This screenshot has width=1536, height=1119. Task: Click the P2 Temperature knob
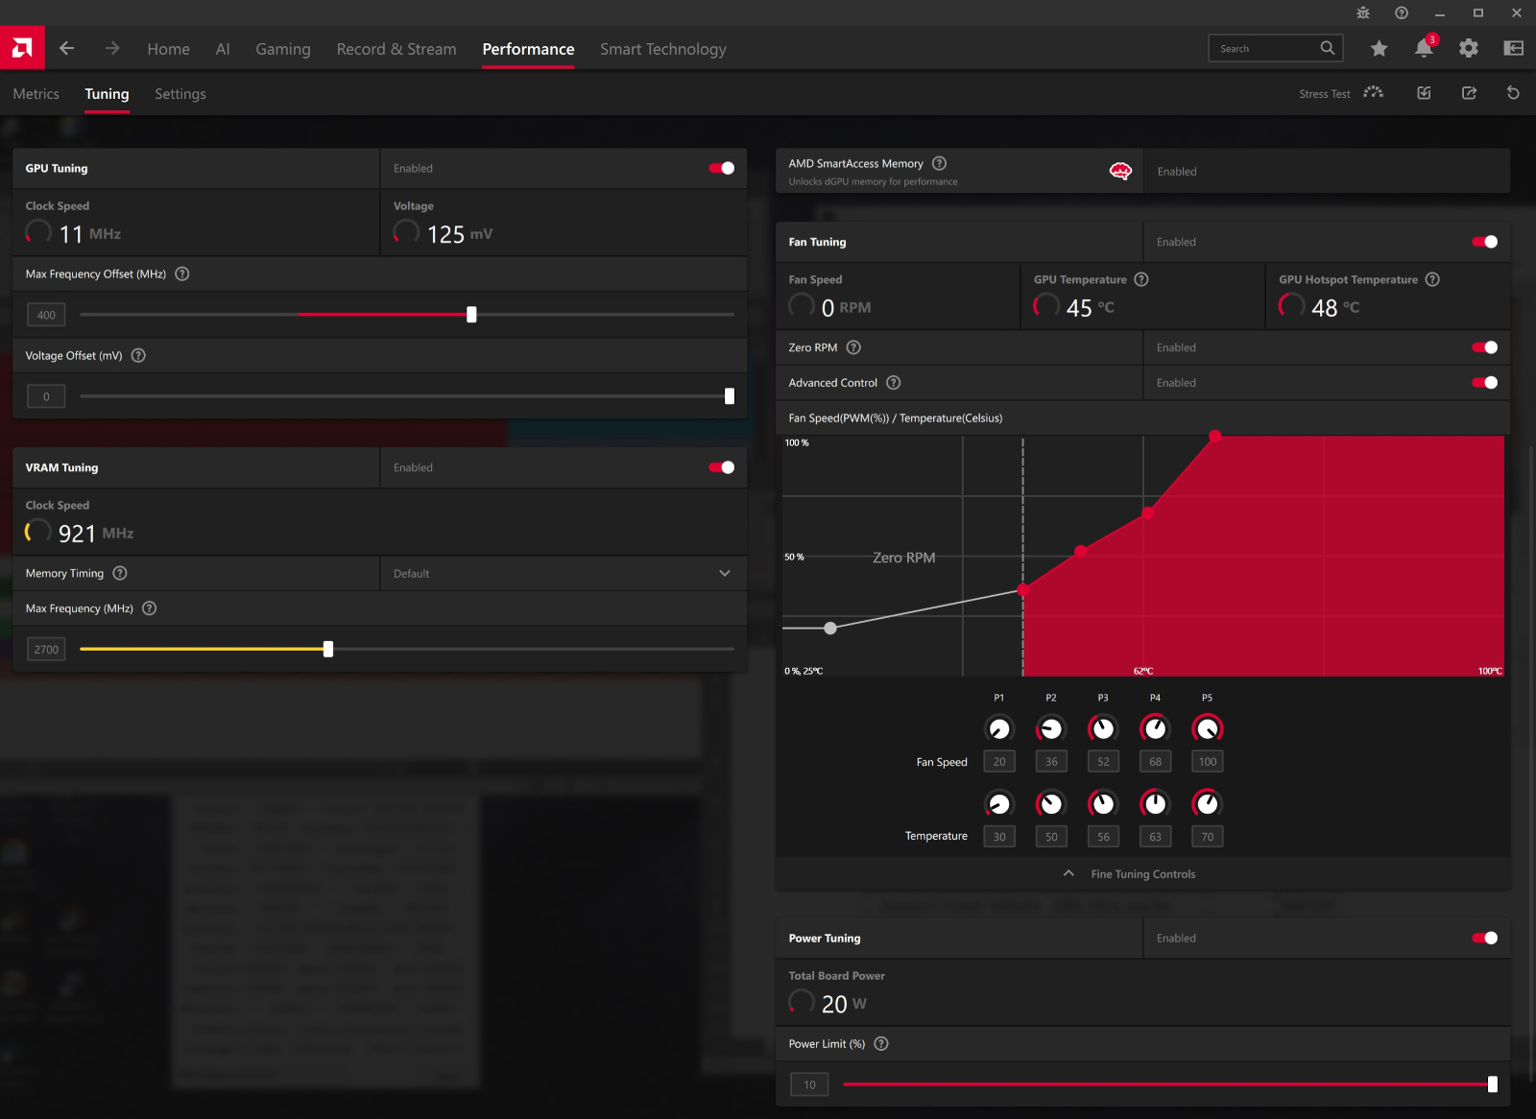1051,803
